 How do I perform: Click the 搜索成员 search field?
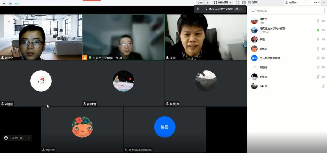pos(287,11)
